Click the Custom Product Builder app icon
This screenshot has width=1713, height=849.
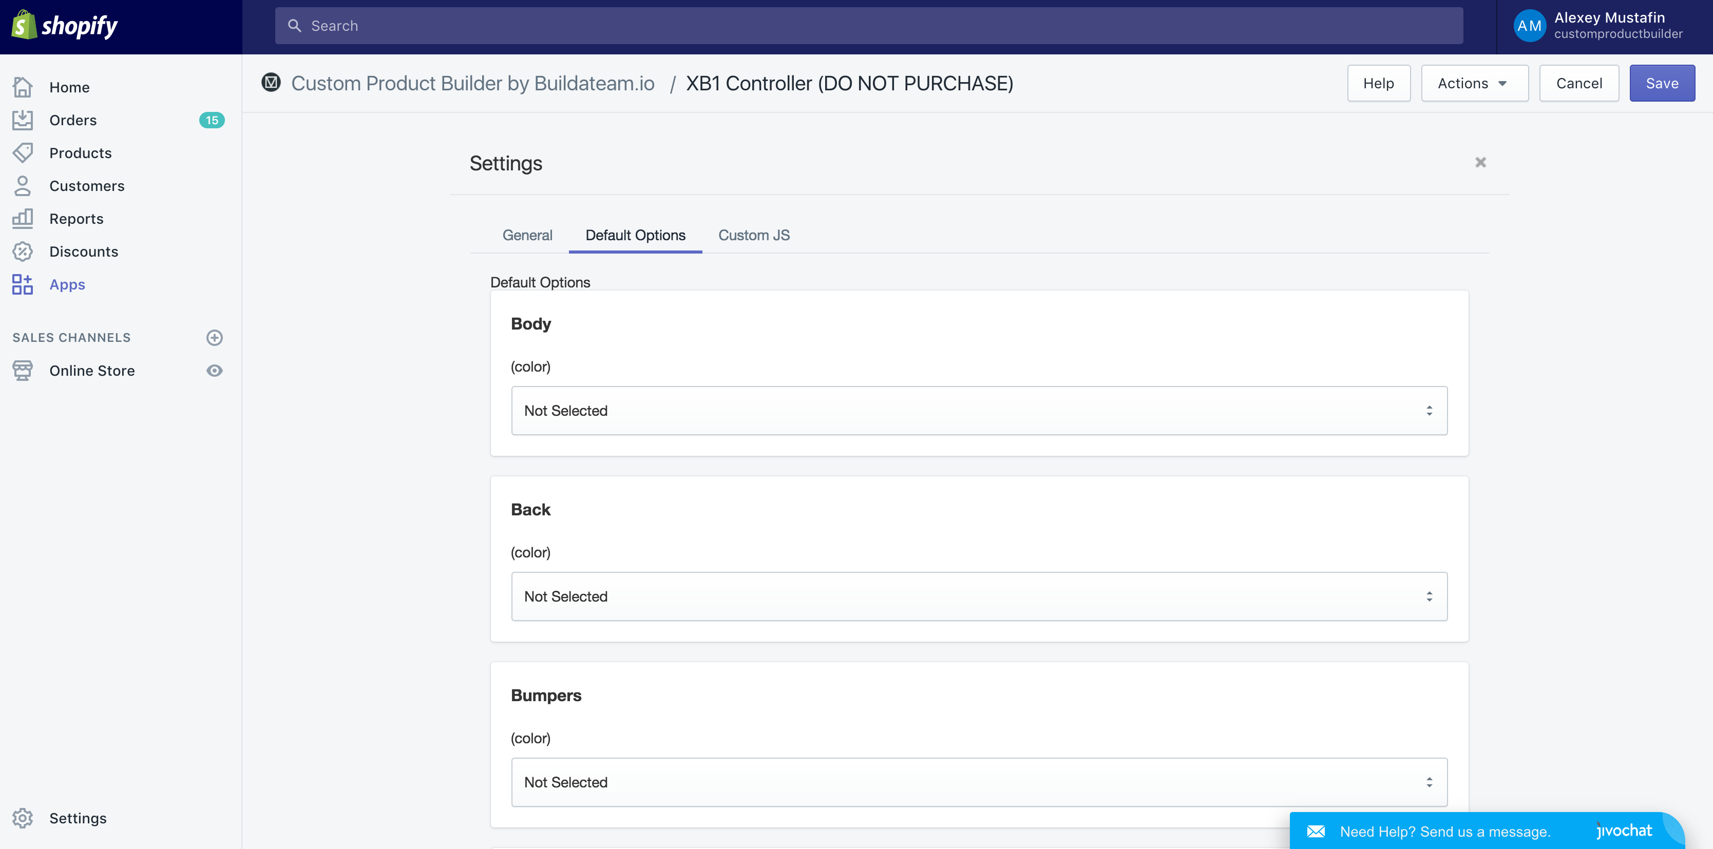coord(271,83)
